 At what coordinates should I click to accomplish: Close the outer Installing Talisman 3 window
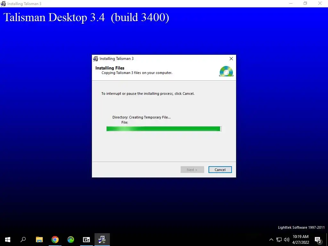point(320,3)
